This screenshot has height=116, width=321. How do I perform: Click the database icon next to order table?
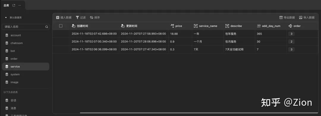pyautogui.click(x=7, y=59)
